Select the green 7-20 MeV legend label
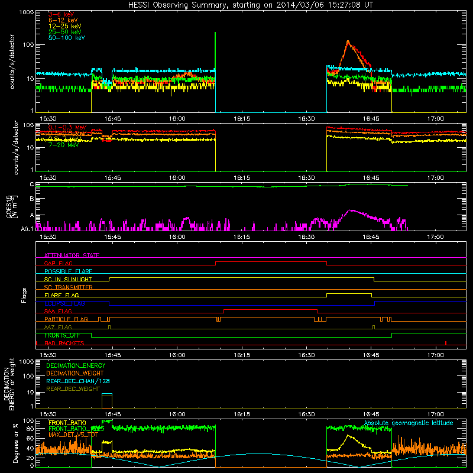The height and width of the screenshot is (473, 473). tap(64, 145)
